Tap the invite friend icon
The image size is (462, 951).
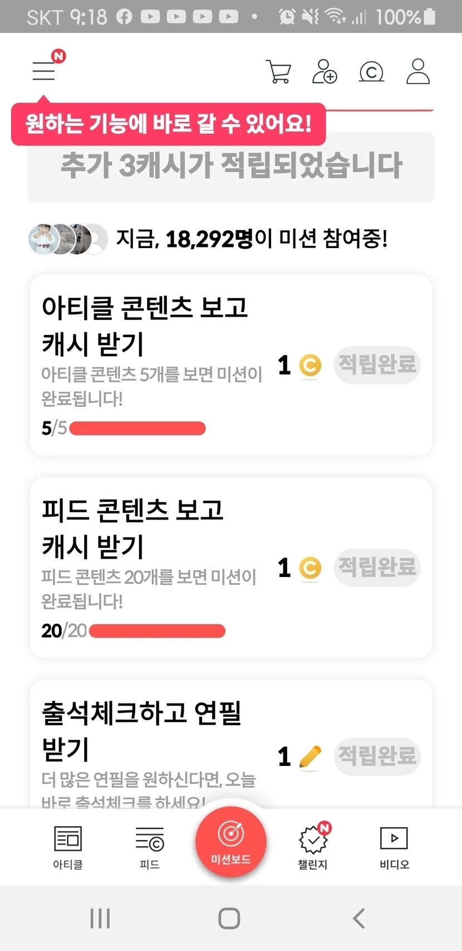pos(325,71)
